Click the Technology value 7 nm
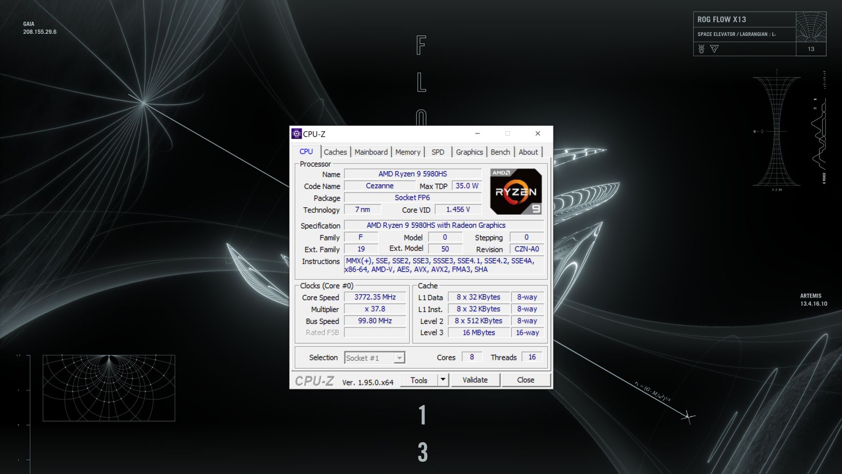842x474 pixels. (362, 210)
